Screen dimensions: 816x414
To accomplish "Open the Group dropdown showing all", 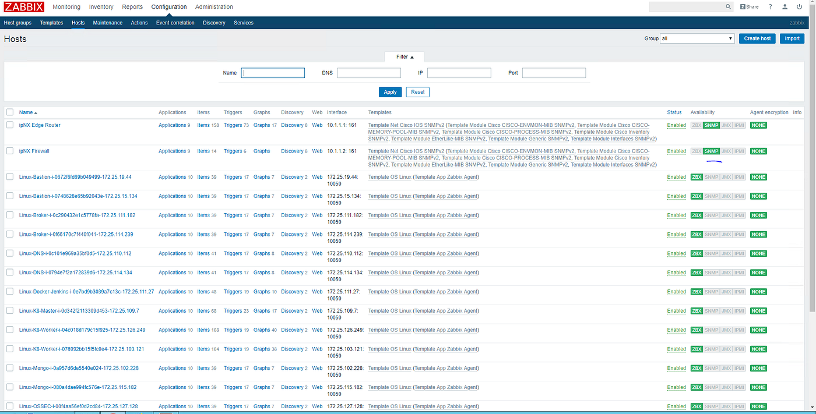I will click(697, 38).
